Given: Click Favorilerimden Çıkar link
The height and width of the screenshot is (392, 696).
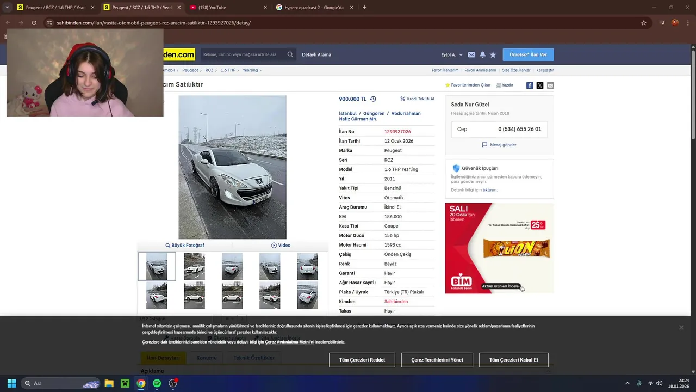Looking at the screenshot, I should pyautogui.click(x=468, y=85).
